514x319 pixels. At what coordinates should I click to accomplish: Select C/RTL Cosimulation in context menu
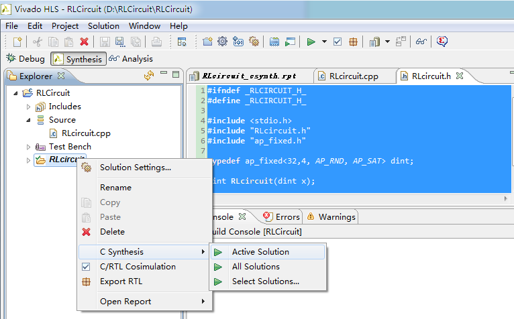[x=138, y=267]
